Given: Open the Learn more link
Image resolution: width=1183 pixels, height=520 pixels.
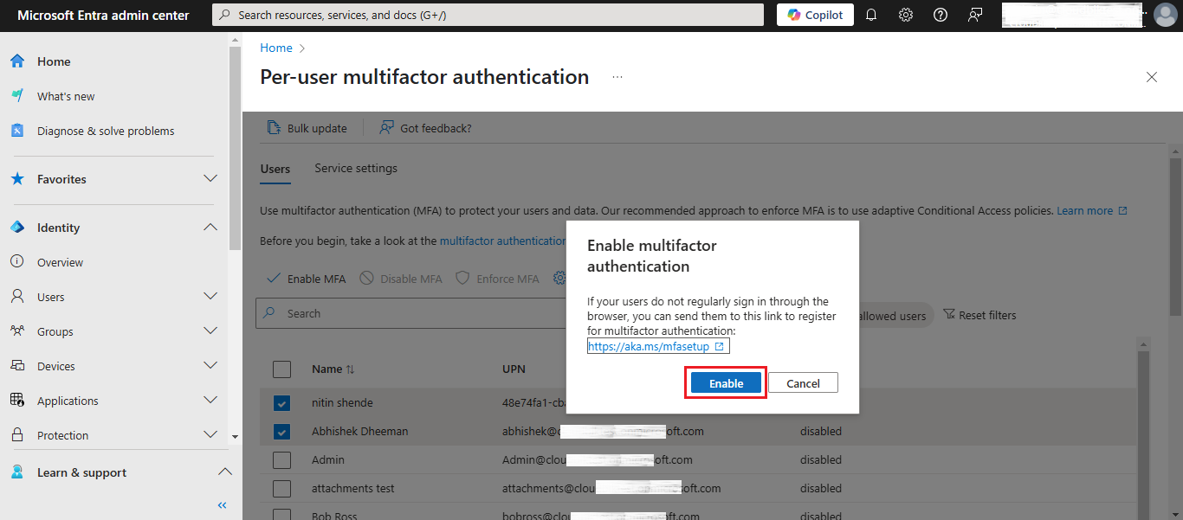Looking at the screenshot, I should click(1093, 210).
